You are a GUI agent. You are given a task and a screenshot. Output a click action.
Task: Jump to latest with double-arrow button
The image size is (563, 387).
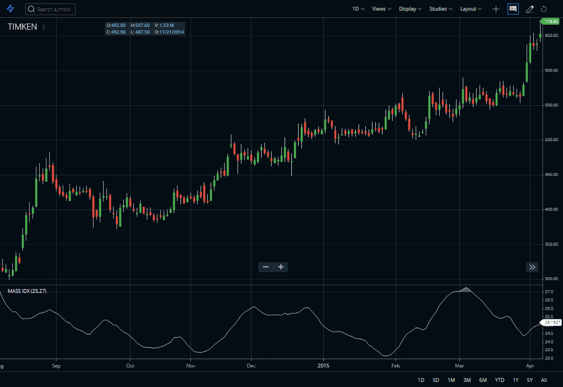tap(532, 267)
